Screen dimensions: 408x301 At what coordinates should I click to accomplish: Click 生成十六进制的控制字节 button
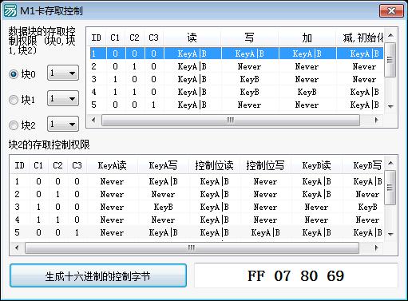[x=98, y=275]
